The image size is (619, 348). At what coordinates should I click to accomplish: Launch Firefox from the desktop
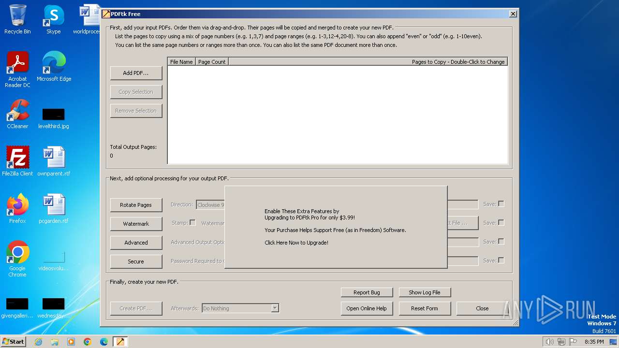[17, 208]
